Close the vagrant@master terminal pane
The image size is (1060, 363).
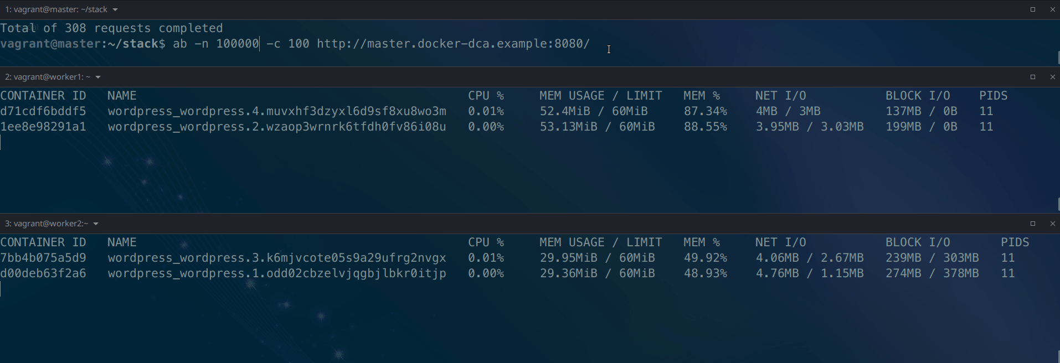(1053, 9)
